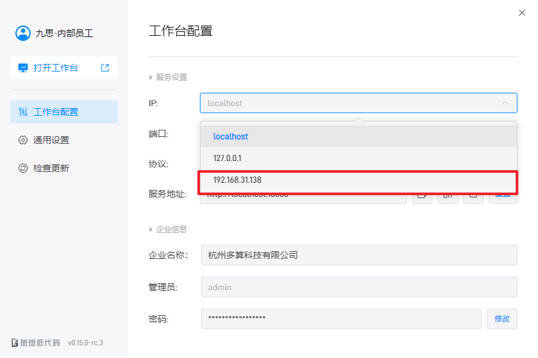This screenshot has width=538, height=358.
Task: Select the 检查更新 menu item
Action: (51, 168)
